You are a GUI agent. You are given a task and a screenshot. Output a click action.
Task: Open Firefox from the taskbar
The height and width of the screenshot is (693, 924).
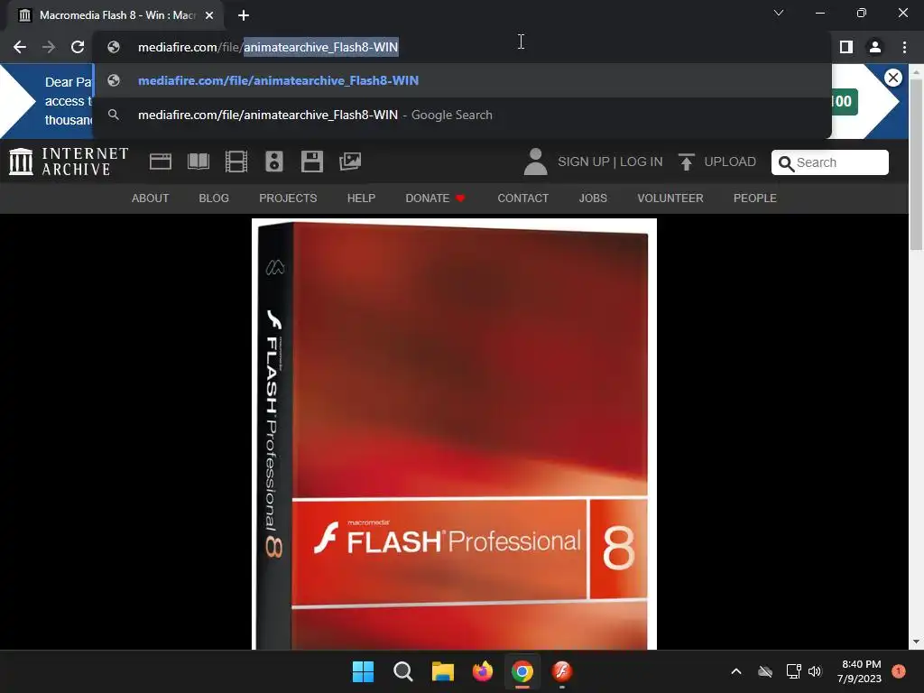click(483, 671)
